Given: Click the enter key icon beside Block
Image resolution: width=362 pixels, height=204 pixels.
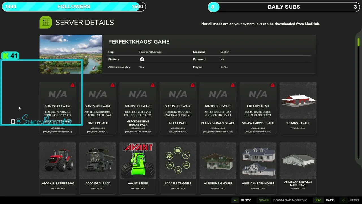Looking at the screenshot, I should (235, 200).
